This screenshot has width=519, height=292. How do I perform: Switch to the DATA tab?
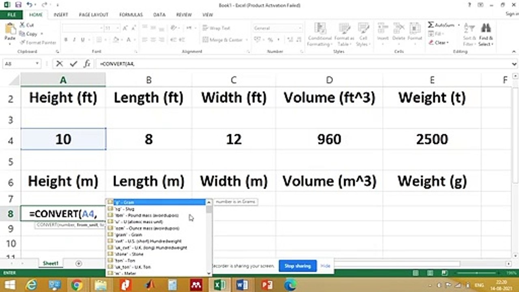pos(159,15)
